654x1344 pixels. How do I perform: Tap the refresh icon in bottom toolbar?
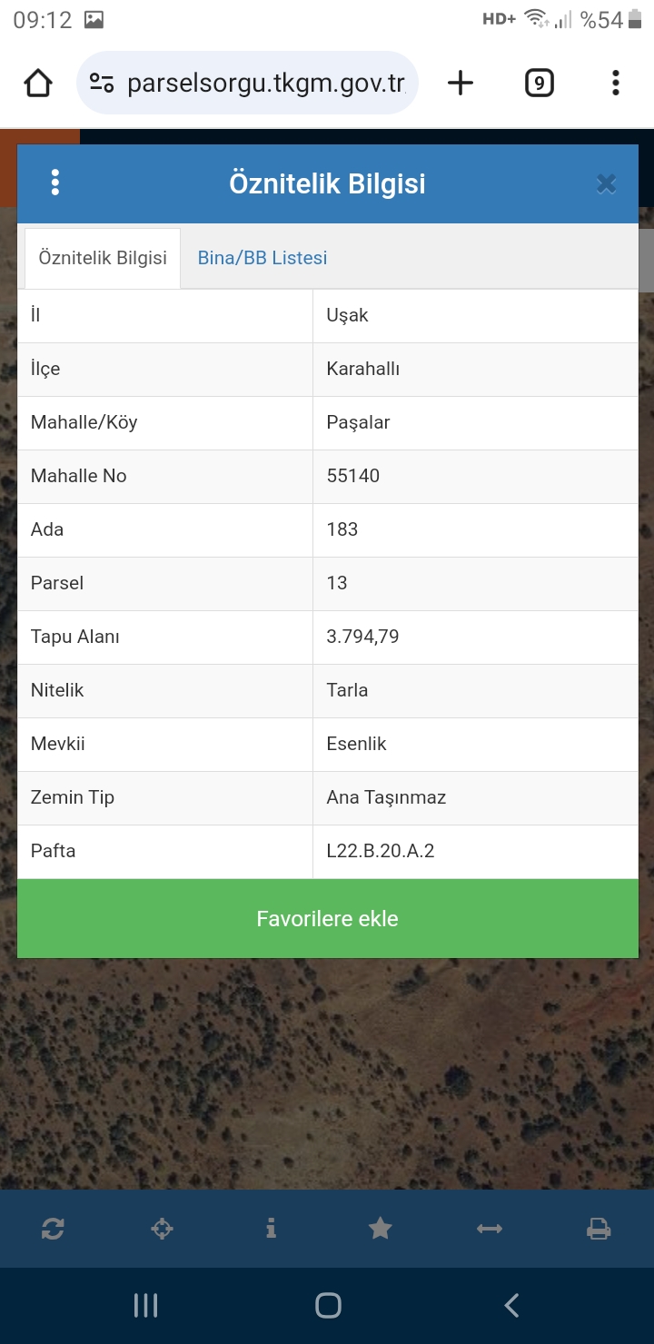(x=53, y=1229)
